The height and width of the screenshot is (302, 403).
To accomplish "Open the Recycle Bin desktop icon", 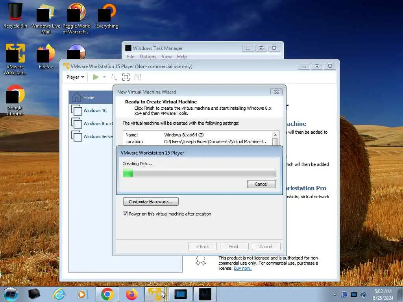I will click(15, 15).
